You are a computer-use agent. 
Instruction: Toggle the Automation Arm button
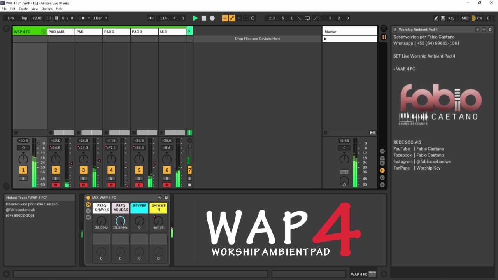click(x=232, y=18)
